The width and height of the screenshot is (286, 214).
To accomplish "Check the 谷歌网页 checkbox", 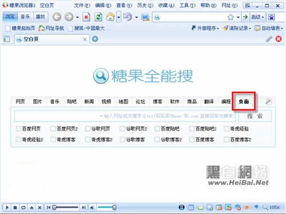I will [87, 129].
